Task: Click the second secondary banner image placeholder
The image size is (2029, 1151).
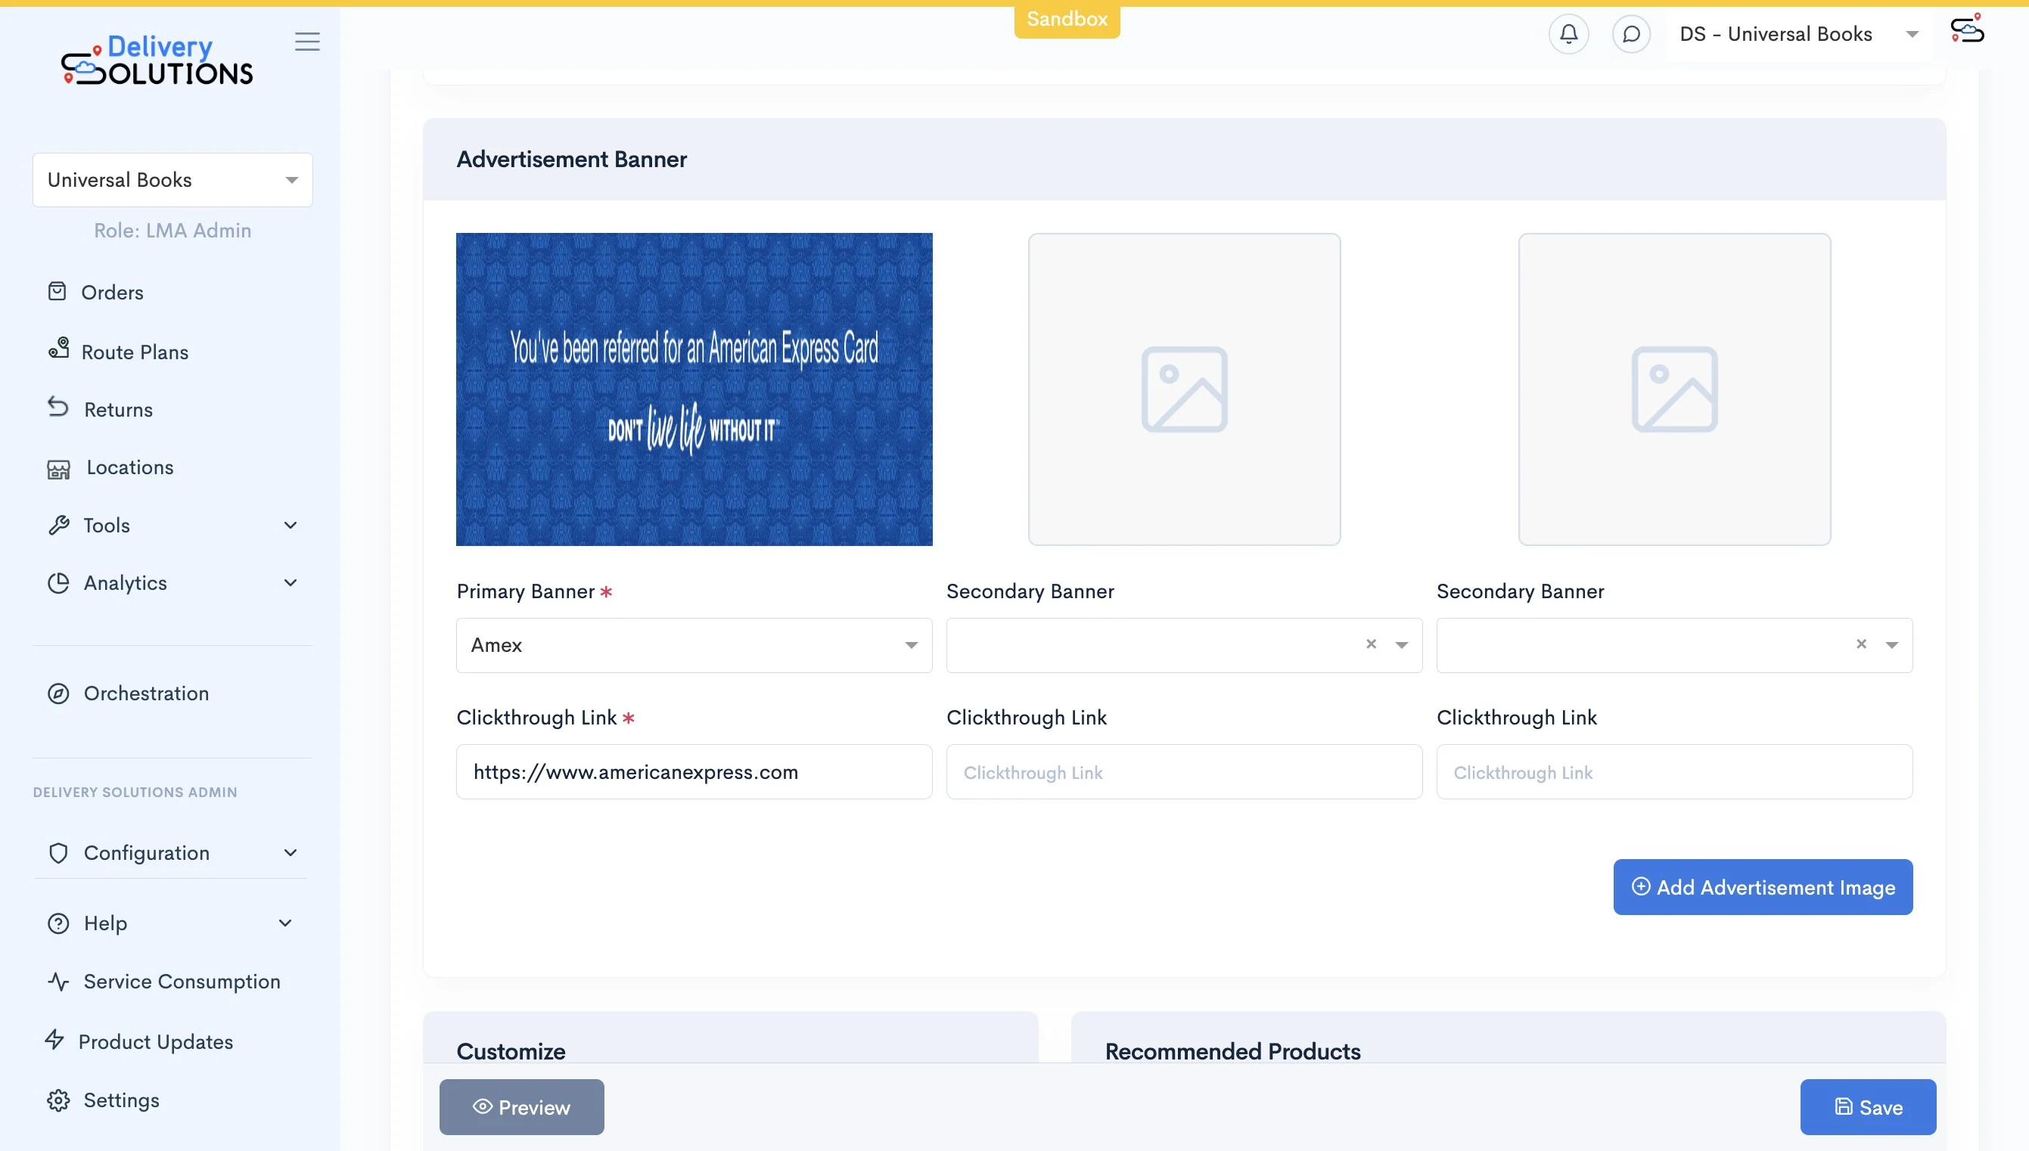Action: (x=1675, y=389)
